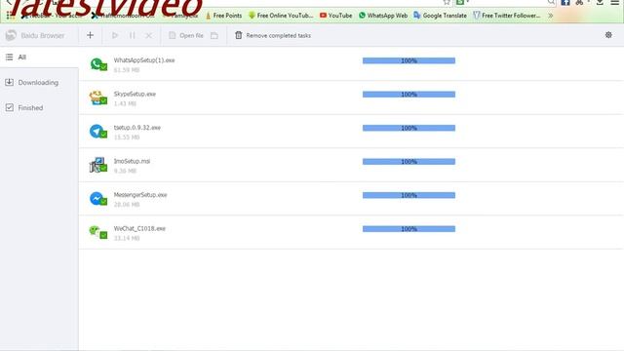Image resolution: width=624 pixels, height=351 pixels.
Task: Open the Free Twitter Follower bookmark
Action: tap(507, 16)
